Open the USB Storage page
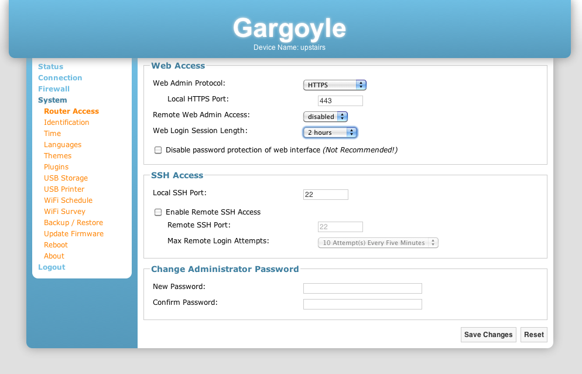582x374 pixels. pyautogui.click(x=66, y=178)
